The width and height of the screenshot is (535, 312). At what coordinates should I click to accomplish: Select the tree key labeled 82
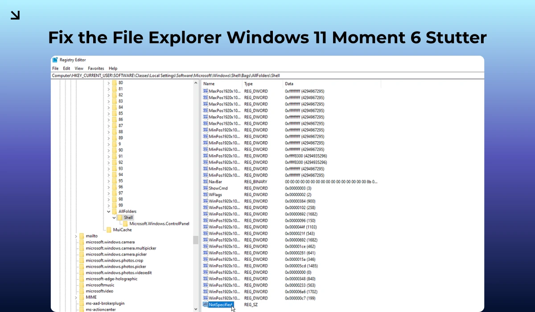coord(121,95)
